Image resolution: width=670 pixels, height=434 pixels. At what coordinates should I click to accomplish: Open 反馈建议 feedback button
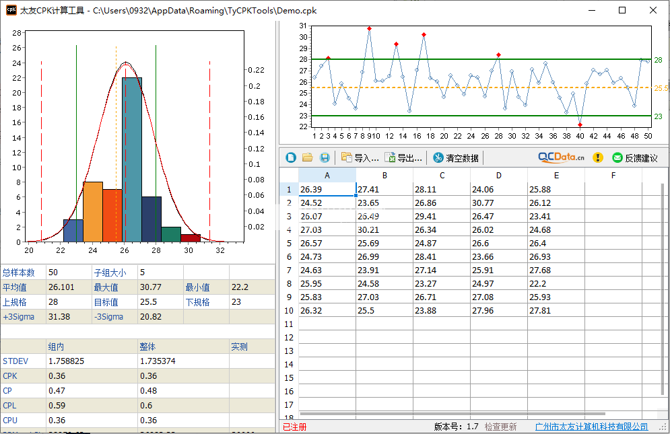(634, 157)
